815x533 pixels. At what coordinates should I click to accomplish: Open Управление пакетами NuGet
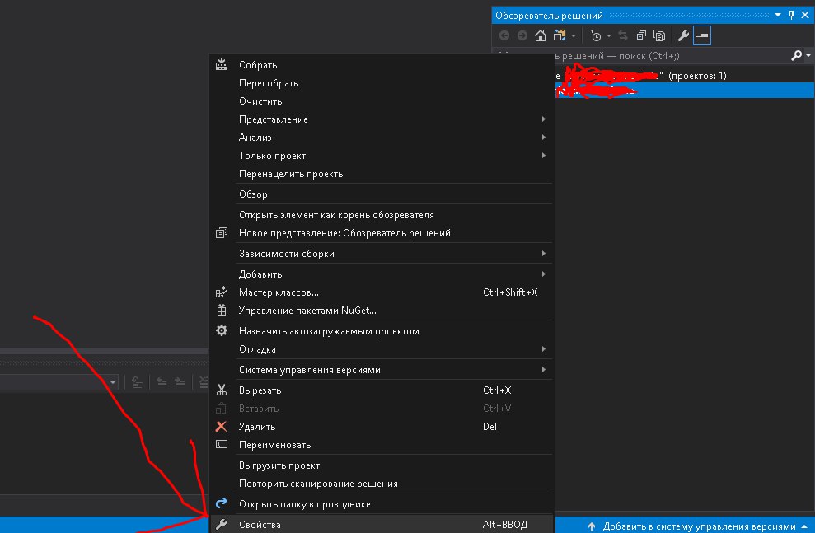[x=307, y=311]
